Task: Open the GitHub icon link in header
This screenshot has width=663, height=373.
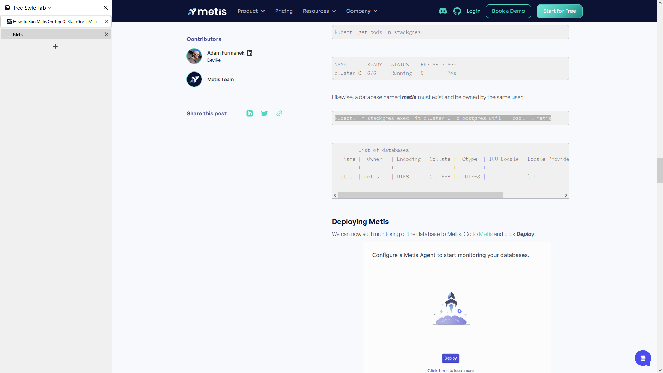Action: [x=457, y=11]
